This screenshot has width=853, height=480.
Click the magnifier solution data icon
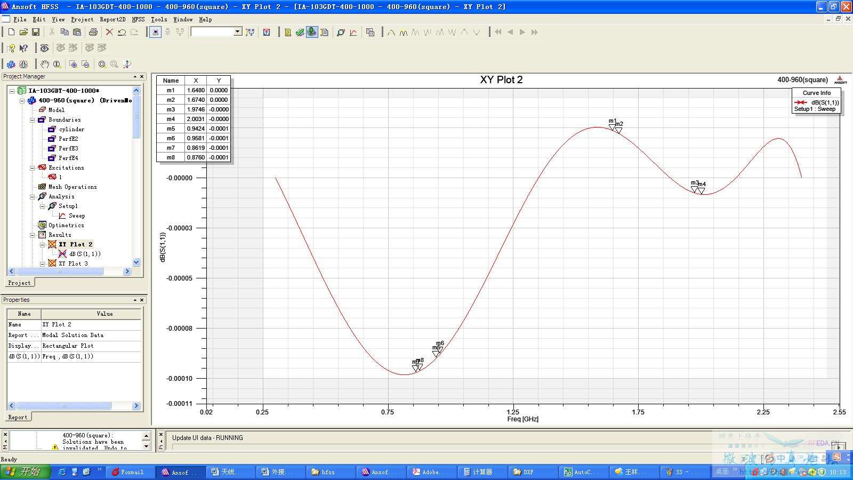[x=340, y=32]
